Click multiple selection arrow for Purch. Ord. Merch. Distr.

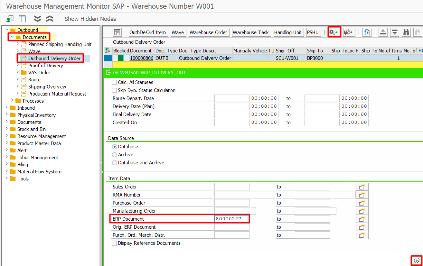(x=362, y=235)
